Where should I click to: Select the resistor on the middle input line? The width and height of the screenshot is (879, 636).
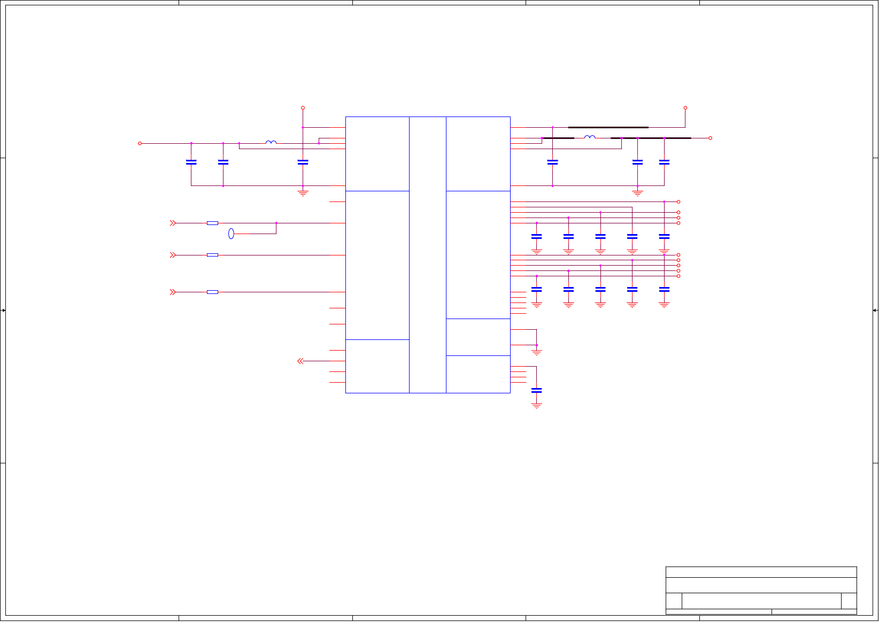pyautogui.click(x=212, y=255)
